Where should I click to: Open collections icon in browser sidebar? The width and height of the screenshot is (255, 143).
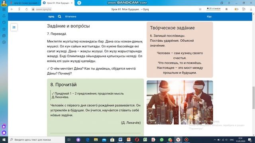4,36
